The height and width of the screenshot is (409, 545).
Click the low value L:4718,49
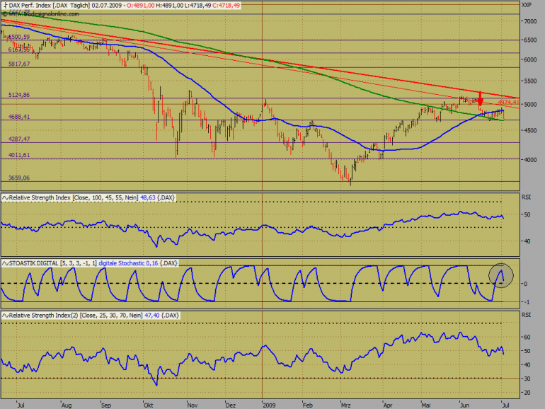[x=197, y=6]
